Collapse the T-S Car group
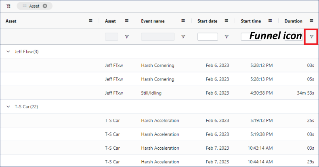 pyautogui.click(x=8, y=107)
